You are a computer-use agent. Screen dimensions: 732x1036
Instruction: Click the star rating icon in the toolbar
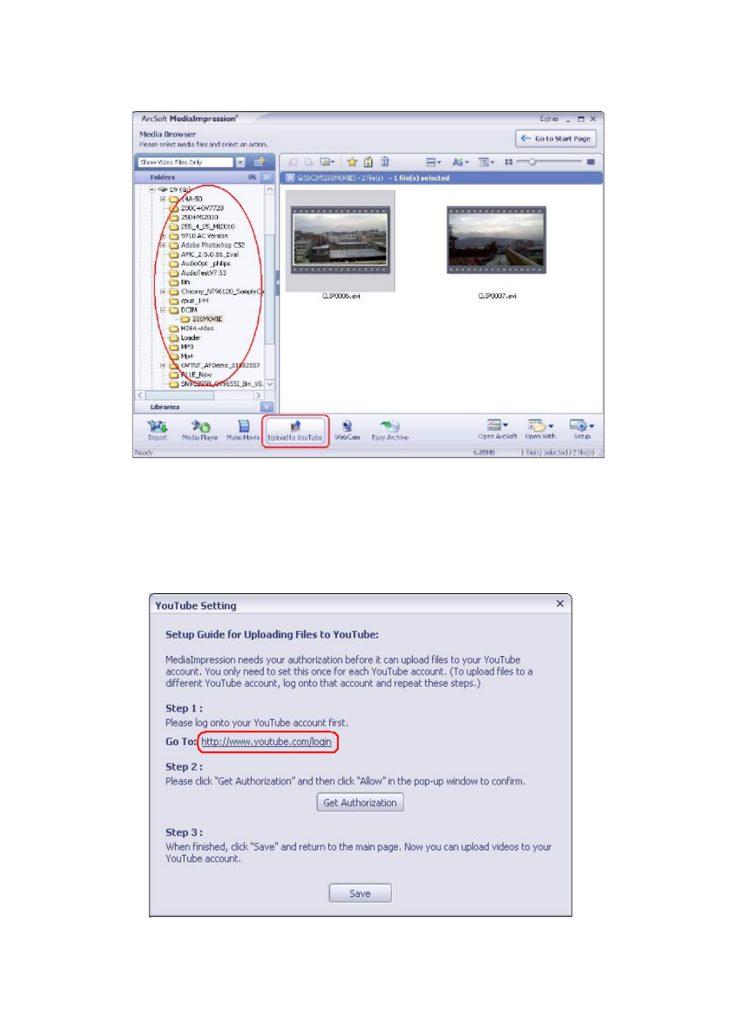coord(352,162)
